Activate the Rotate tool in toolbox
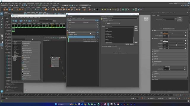This screenshot has width=190, height=106. coord(2,25)
